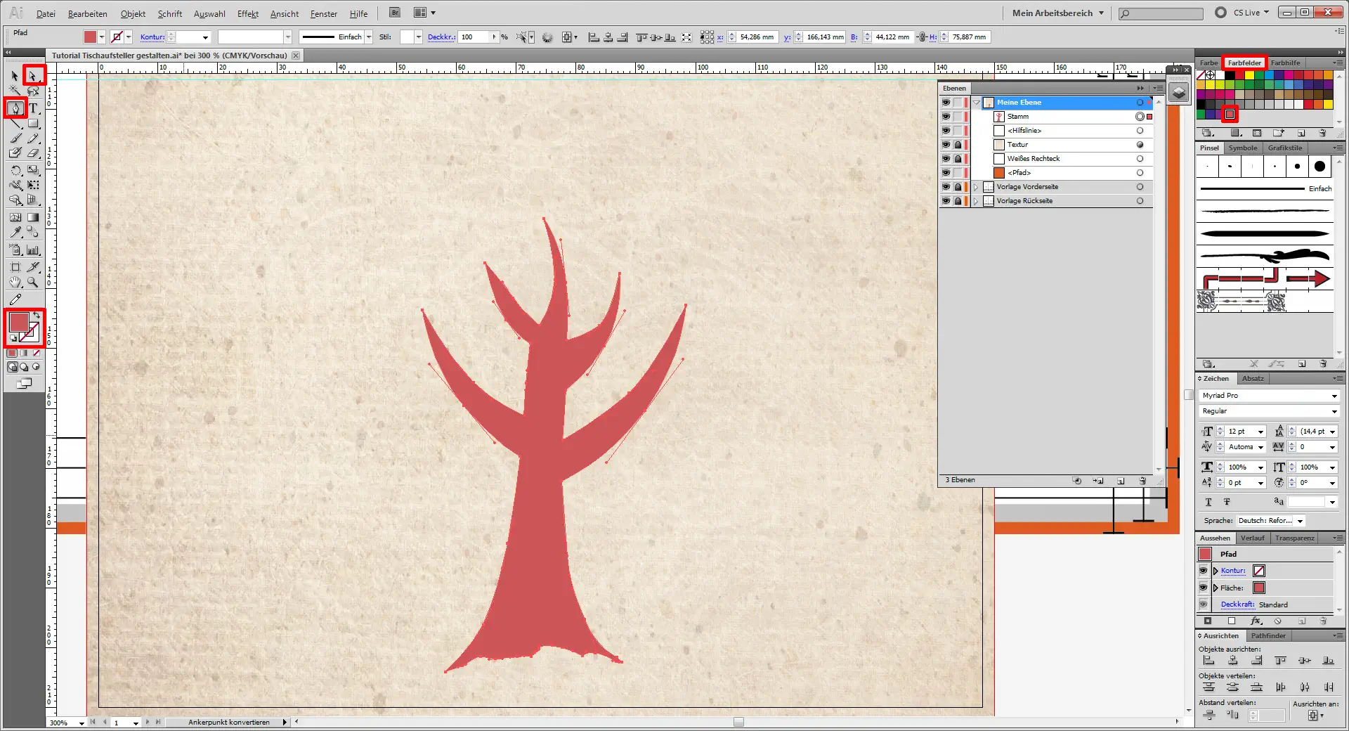Select the Hand tool
Image resolution: width=1349 pixels, height=731 pixels.
(15, 283)
